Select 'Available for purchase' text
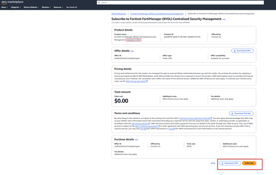Screen dimensions: 276x175 (220, 58)
